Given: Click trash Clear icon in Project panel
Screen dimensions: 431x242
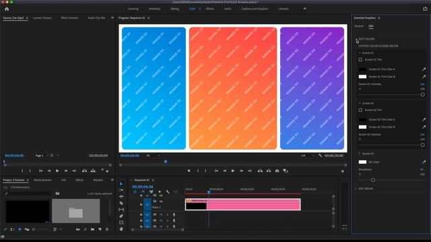Looking at the screenshot, I should (x=107, y=229).
